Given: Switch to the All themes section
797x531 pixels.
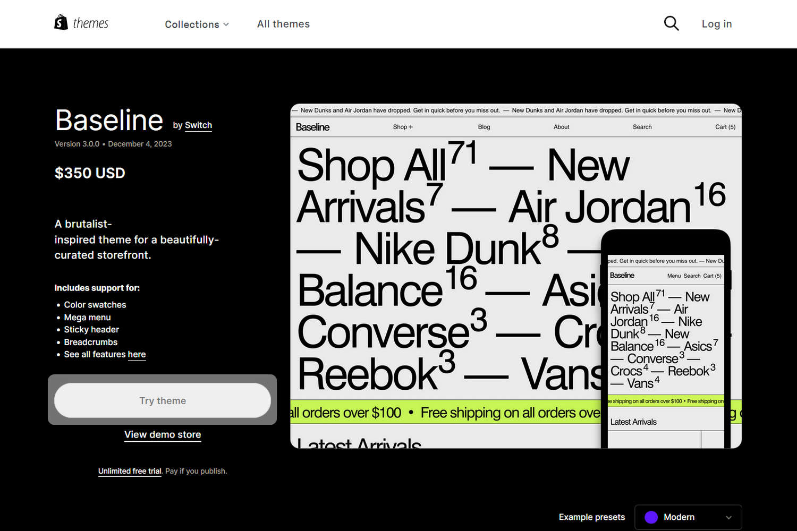Looking at the screenshot, I should tap(283, 24).
